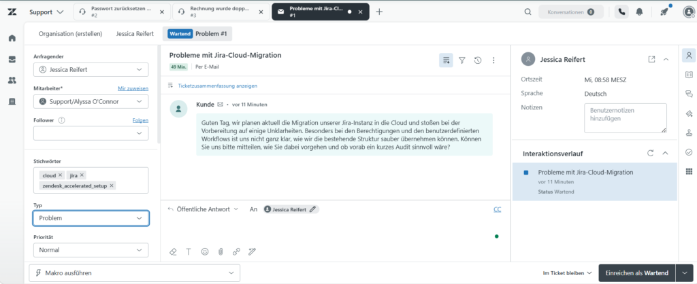Image resolution: width=697 pixels, height=284 pixels.
Task: Open the conversation filter icon
Action: [462, 60]
